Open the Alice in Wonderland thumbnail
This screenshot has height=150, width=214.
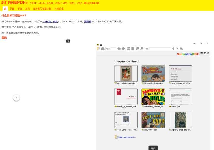126,73
